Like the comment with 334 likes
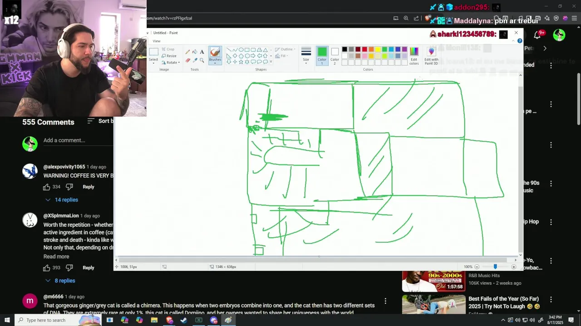This screenshot has width=581, height=326. coord(47,187)
